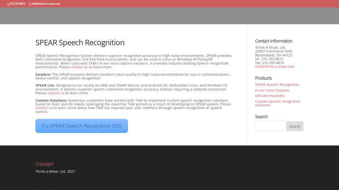Click the Products heading in the sidebar
The width and height of the screenshot is (339, 190).
point(263,78)
